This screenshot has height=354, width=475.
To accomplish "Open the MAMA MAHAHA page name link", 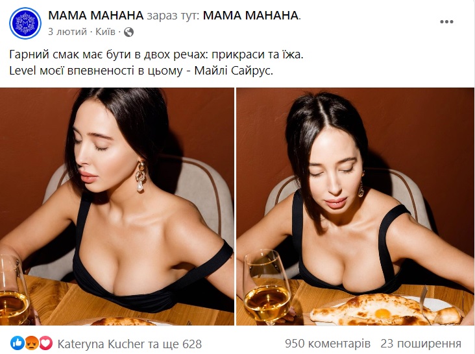I will (x=96, y=16).
